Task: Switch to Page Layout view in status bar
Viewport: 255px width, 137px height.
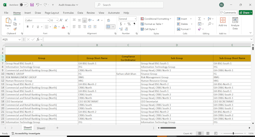Action: (208, 133)
